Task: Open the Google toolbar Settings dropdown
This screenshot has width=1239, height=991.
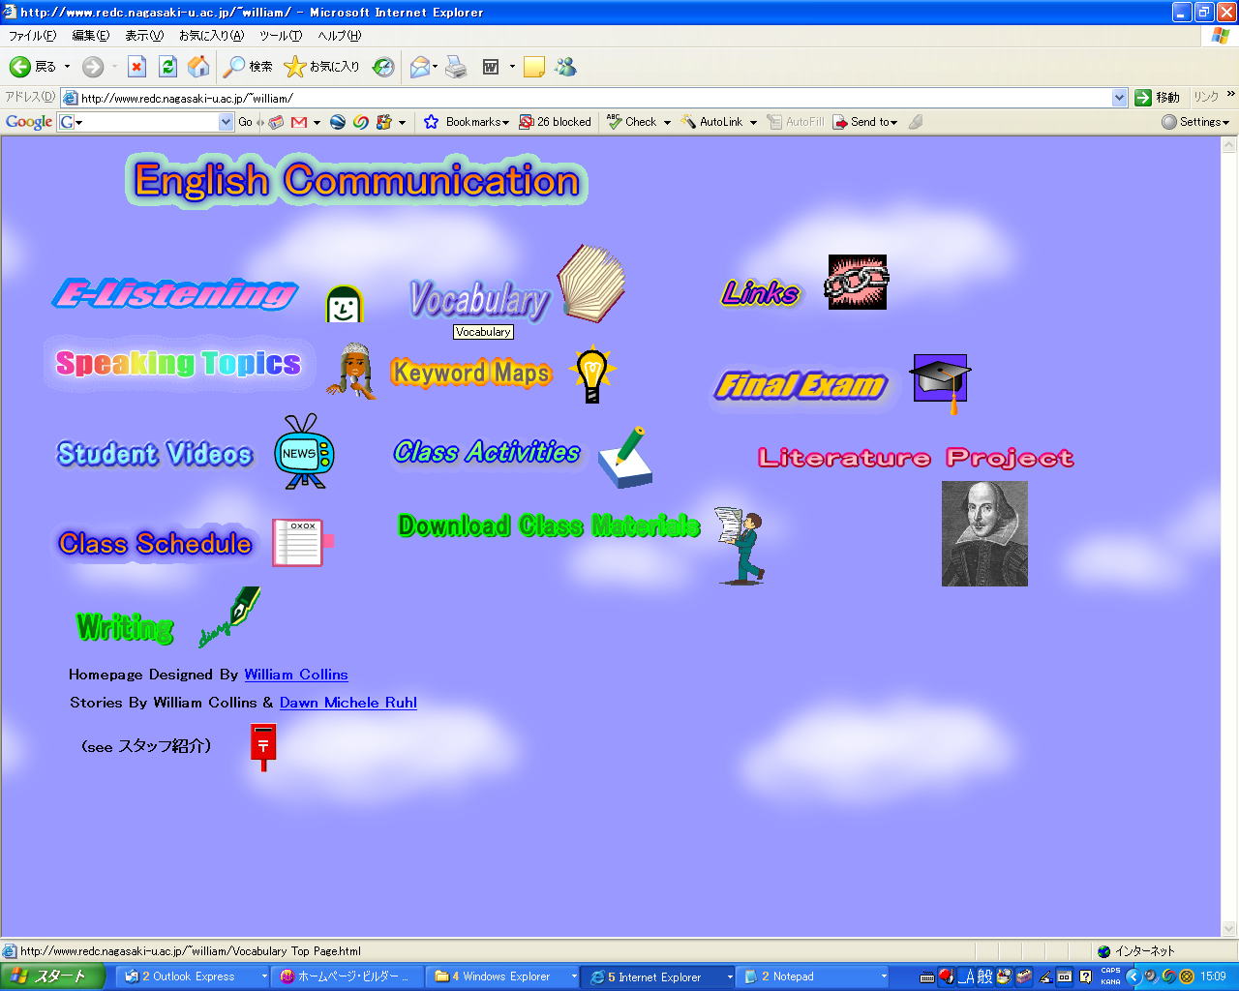Action: point(1196,122)
